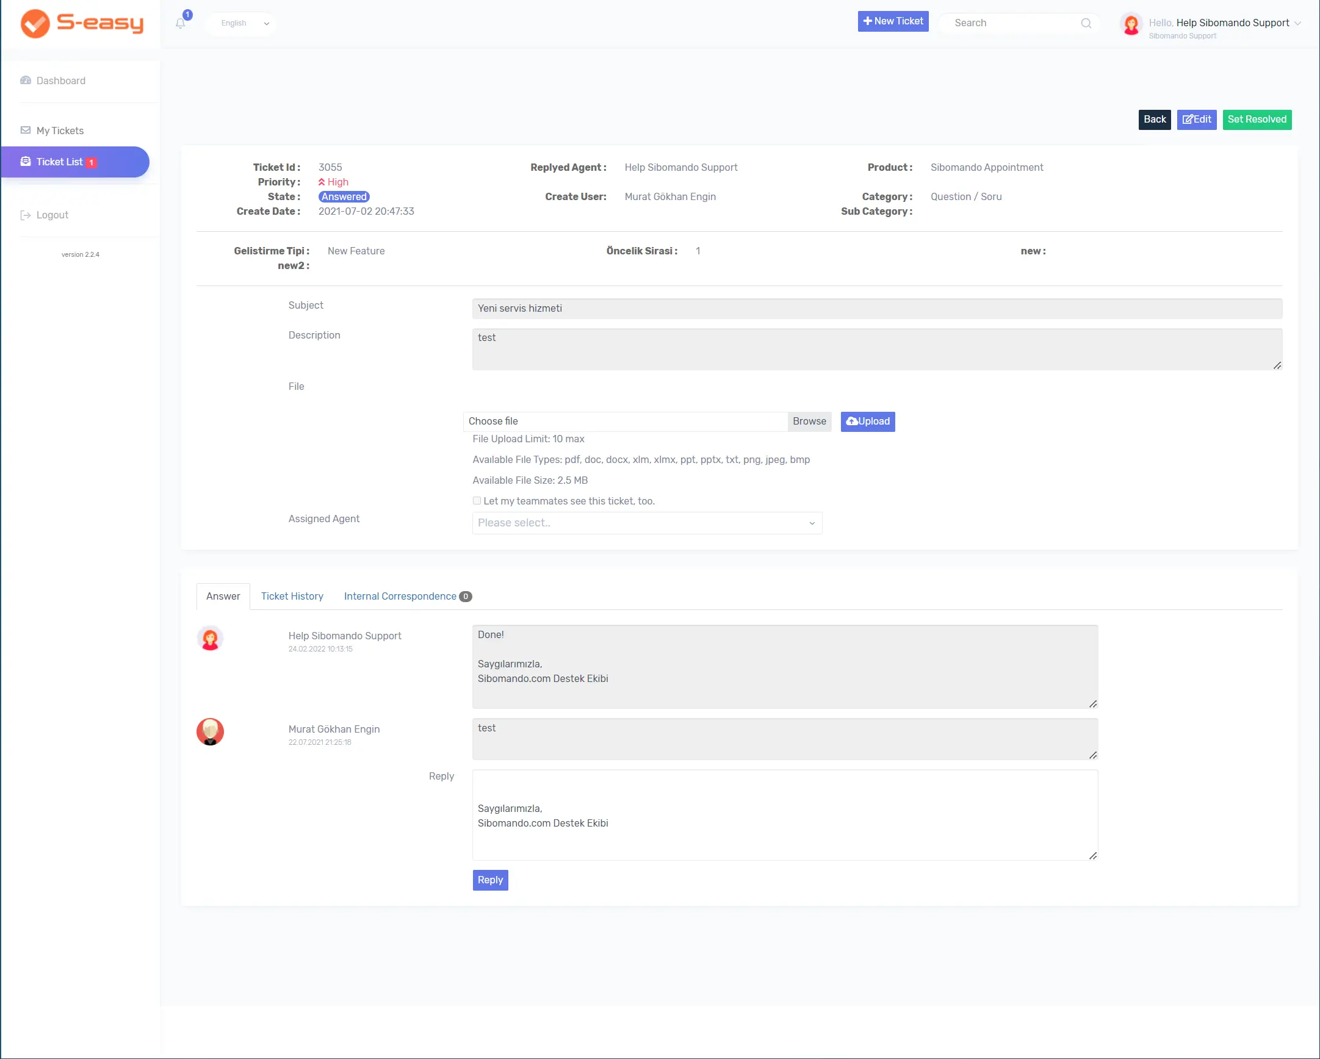Click the Help Sibomando Support reply avatar
The height and width of the screenshot is (1059, 1320).
tap(210, 639)
